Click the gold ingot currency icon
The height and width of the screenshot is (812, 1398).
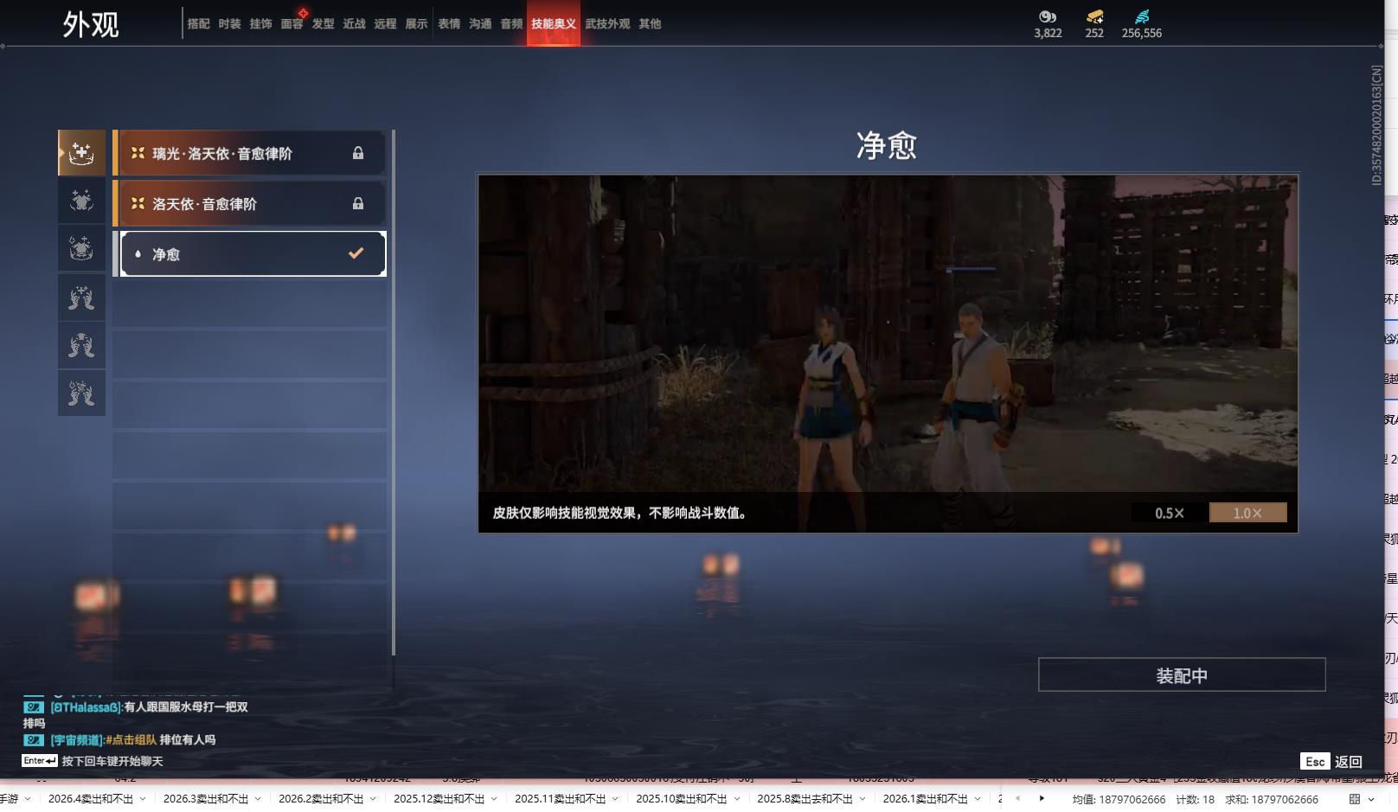[x=1094, y=16]
